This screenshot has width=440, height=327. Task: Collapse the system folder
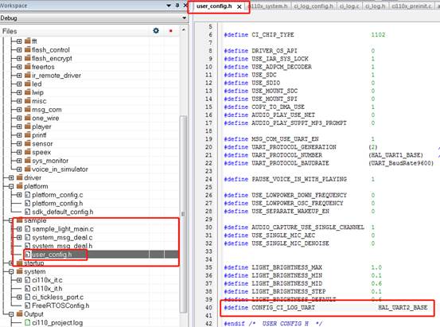(11, 272)
